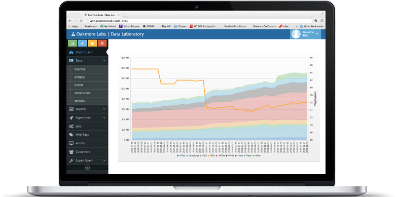The height and width of the screenshot is (197, 396).
Task: Click the wrench icon beside Super Admin
Action: (71, 161)
